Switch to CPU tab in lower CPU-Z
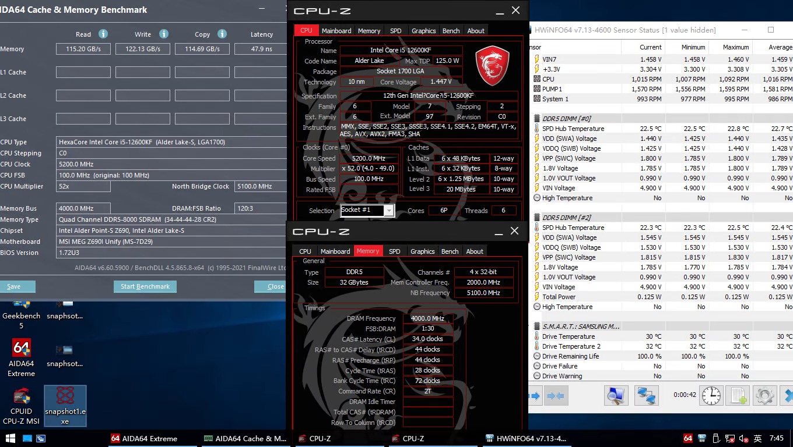Image resolution: width=793 pixels, height=447 pixels. tap(305, 251)
